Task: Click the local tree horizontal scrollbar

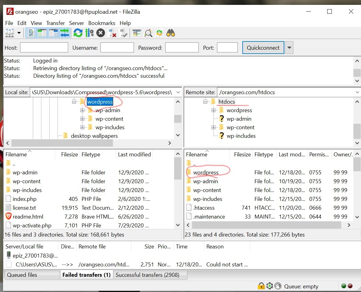Action: [62, 143]
